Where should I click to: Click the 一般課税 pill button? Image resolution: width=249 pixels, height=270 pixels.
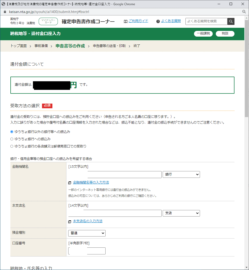203,33
